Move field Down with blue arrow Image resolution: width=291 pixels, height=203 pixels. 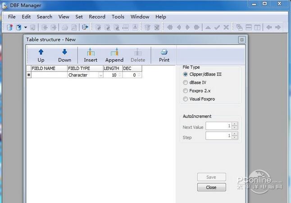tap(64, 56)
